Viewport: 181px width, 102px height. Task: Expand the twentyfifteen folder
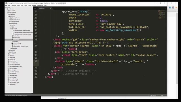coord(9,18)
